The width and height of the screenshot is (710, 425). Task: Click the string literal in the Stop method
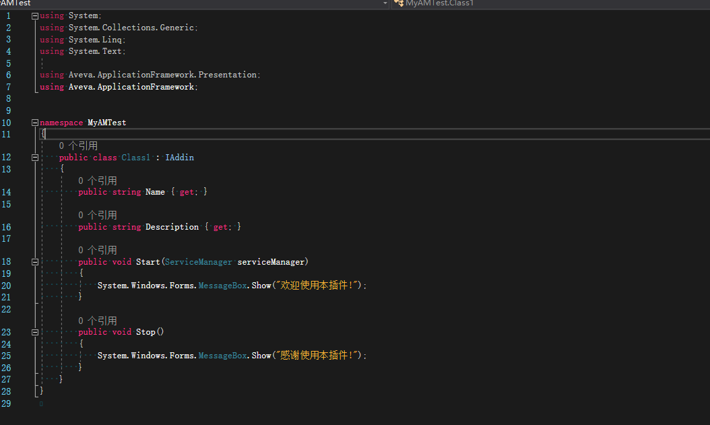(x=318, y=356)
